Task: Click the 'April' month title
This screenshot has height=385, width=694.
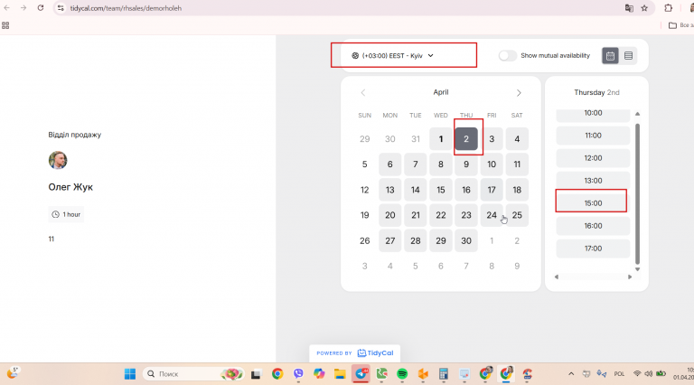Action: 441,92
